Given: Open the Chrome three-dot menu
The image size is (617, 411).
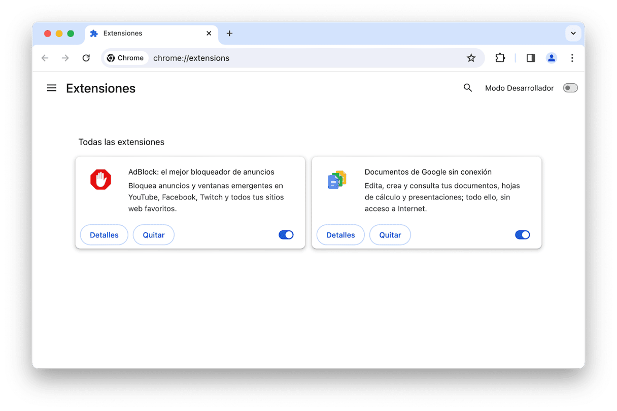Looking at the screenshot, I should click(x=572, y=58).
